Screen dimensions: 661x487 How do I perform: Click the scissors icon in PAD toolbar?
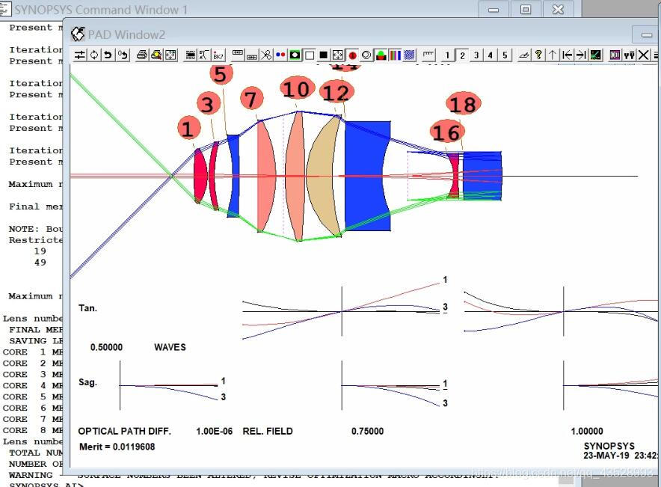[x=266, y=55]
